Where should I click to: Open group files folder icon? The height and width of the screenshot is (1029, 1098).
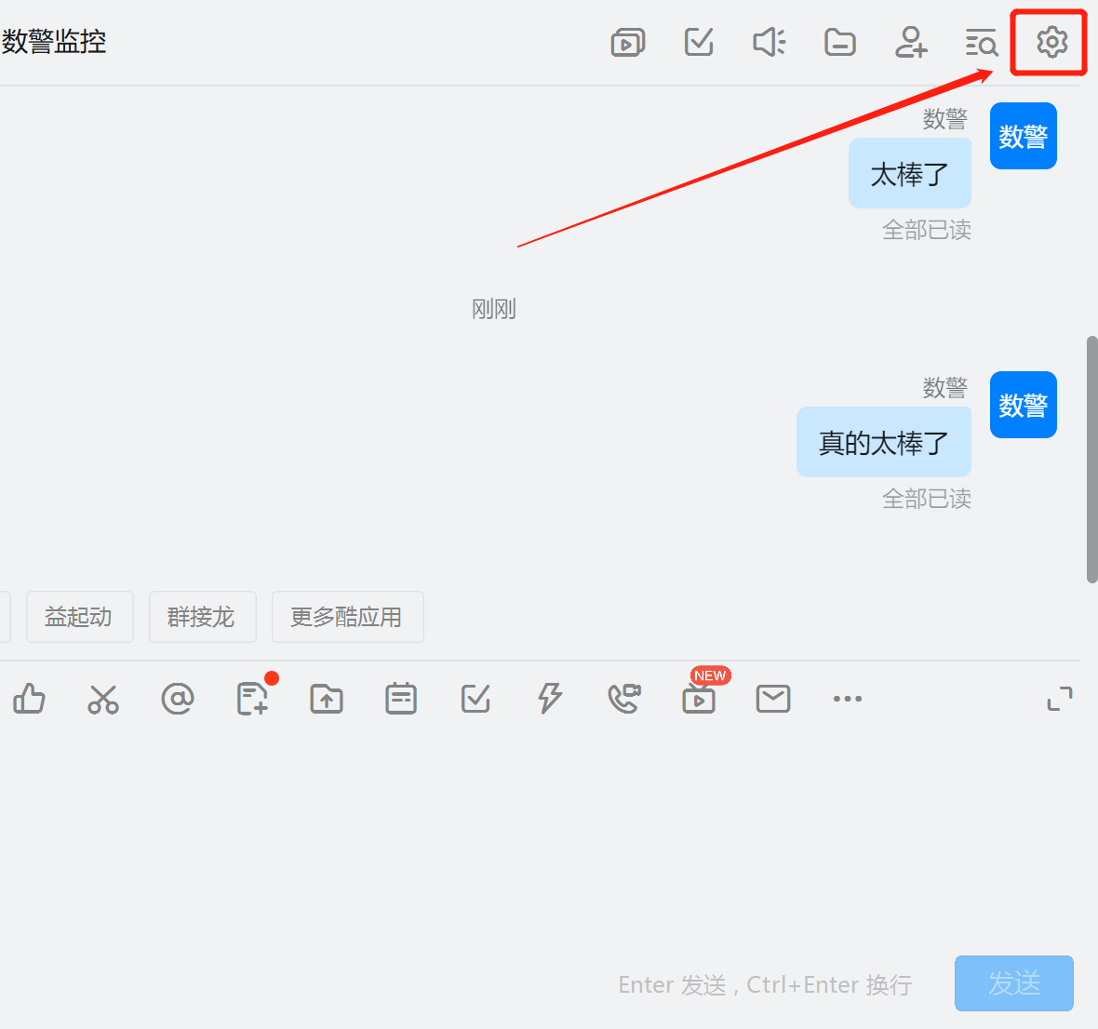839,43
